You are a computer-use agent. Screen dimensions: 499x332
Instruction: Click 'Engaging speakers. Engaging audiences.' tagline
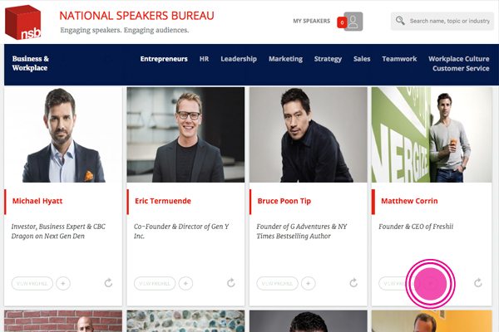(125, 30)
